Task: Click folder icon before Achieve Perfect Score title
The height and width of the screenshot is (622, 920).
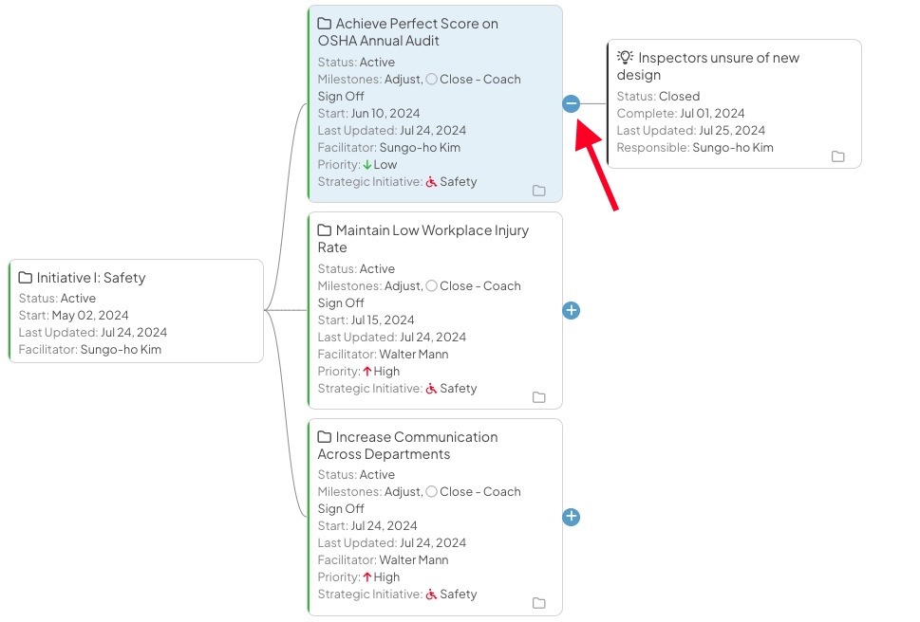Action: 325,24
